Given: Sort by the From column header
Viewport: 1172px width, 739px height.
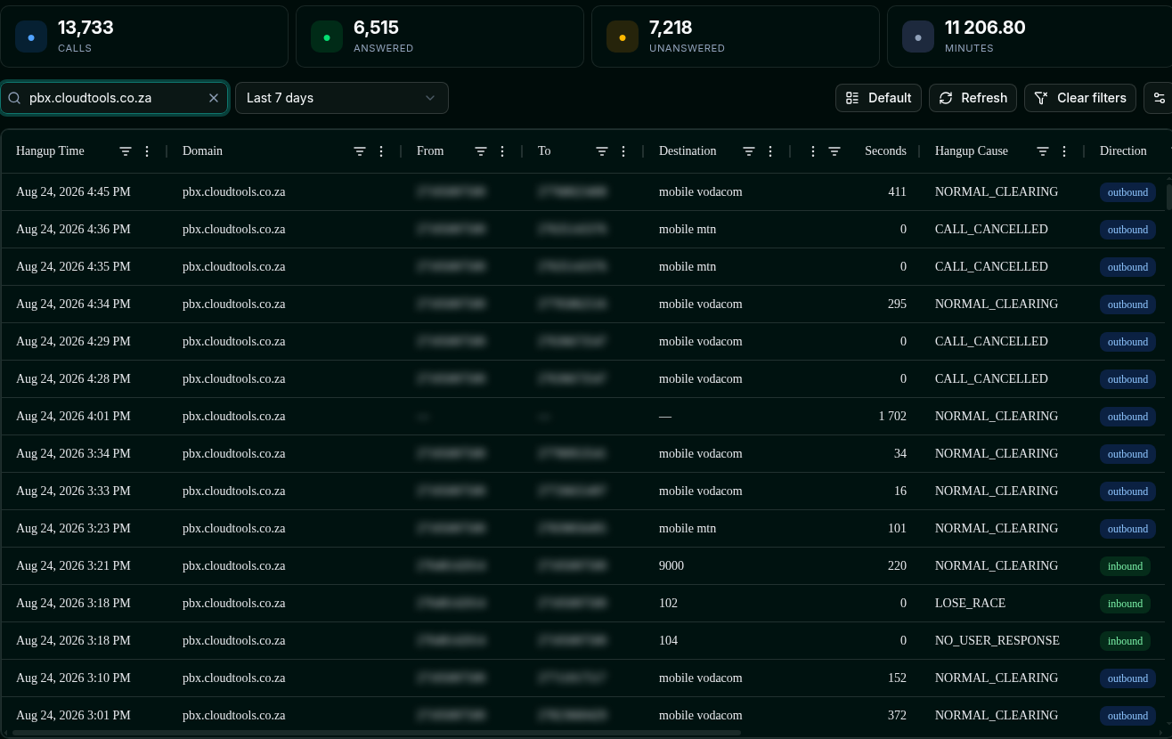Looking at the screenshot, I should click(430, 151).
